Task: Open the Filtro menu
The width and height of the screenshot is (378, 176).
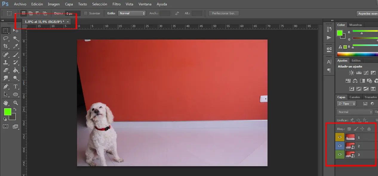Action: 116,4
